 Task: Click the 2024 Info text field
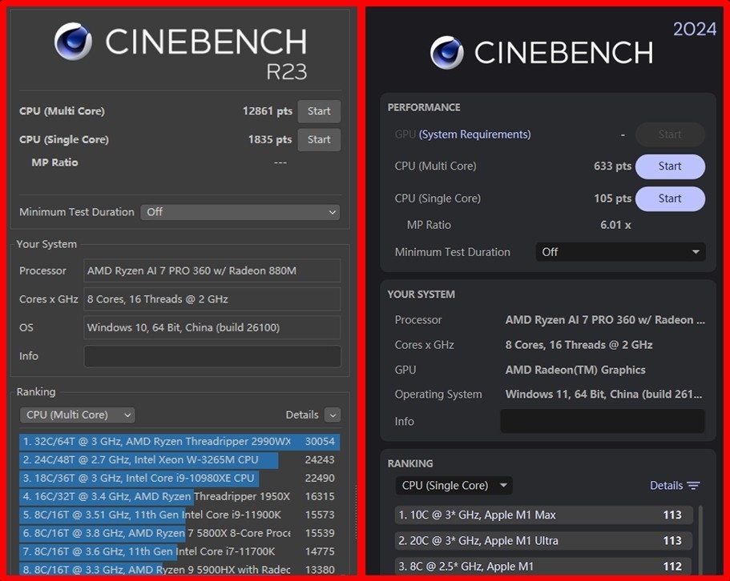(602, 422)
